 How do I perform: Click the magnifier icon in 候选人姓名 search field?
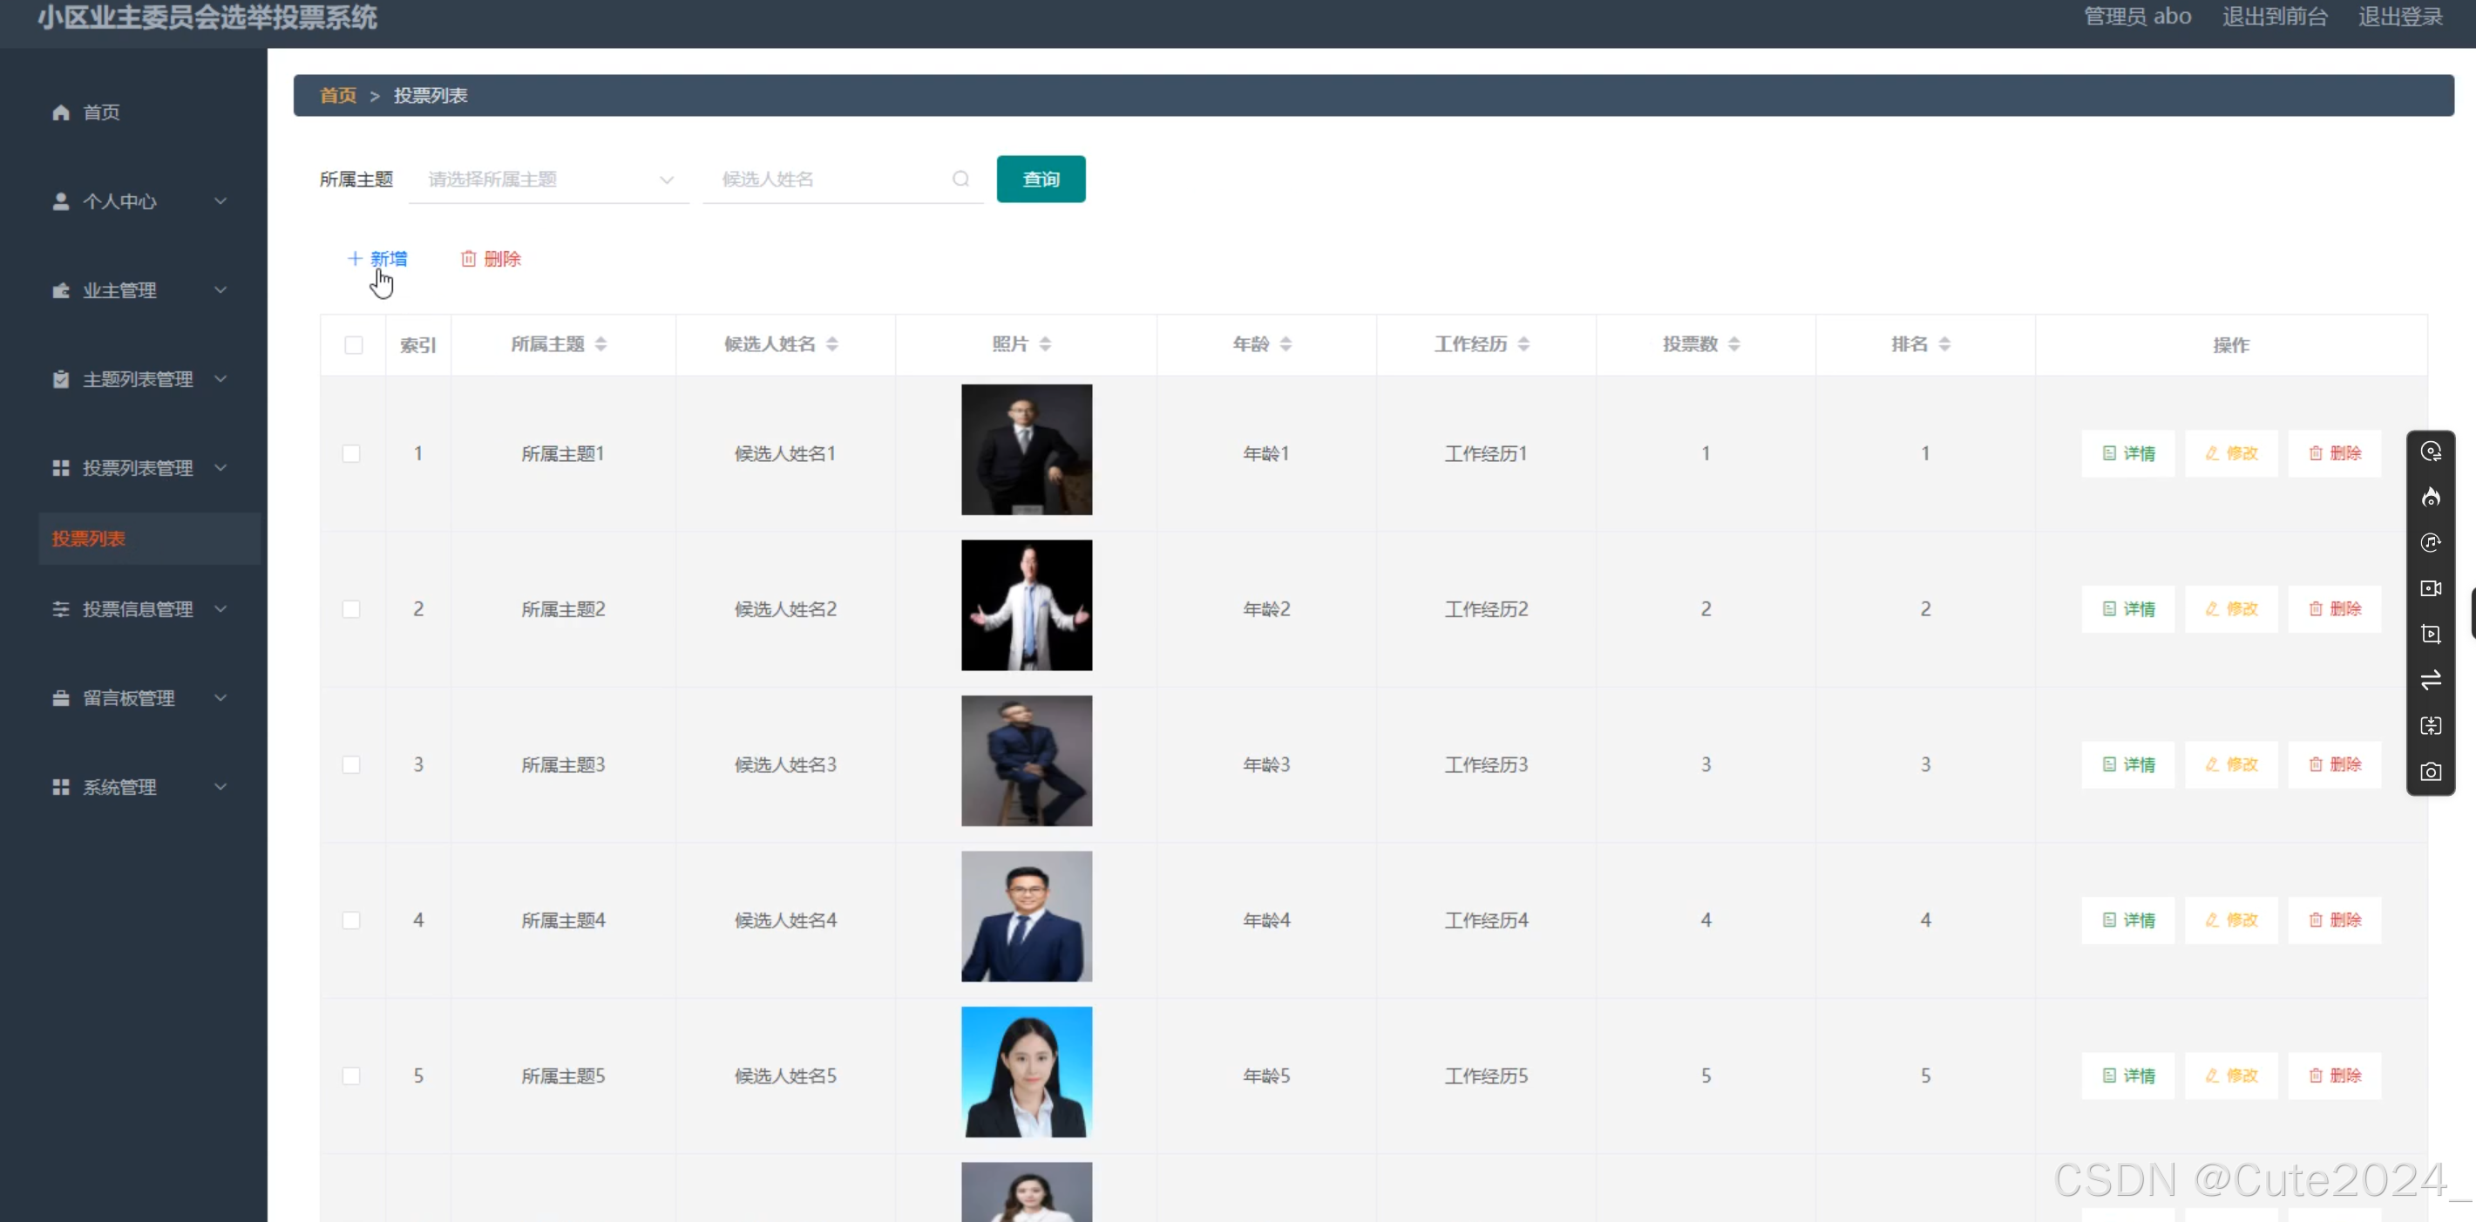coord(960,179)
